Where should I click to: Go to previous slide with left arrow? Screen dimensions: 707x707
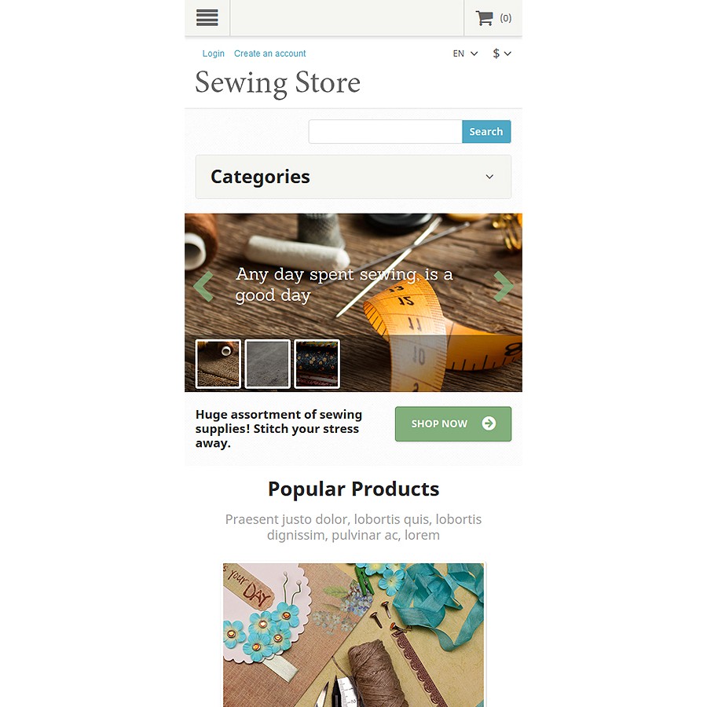(x=203, y=286)
